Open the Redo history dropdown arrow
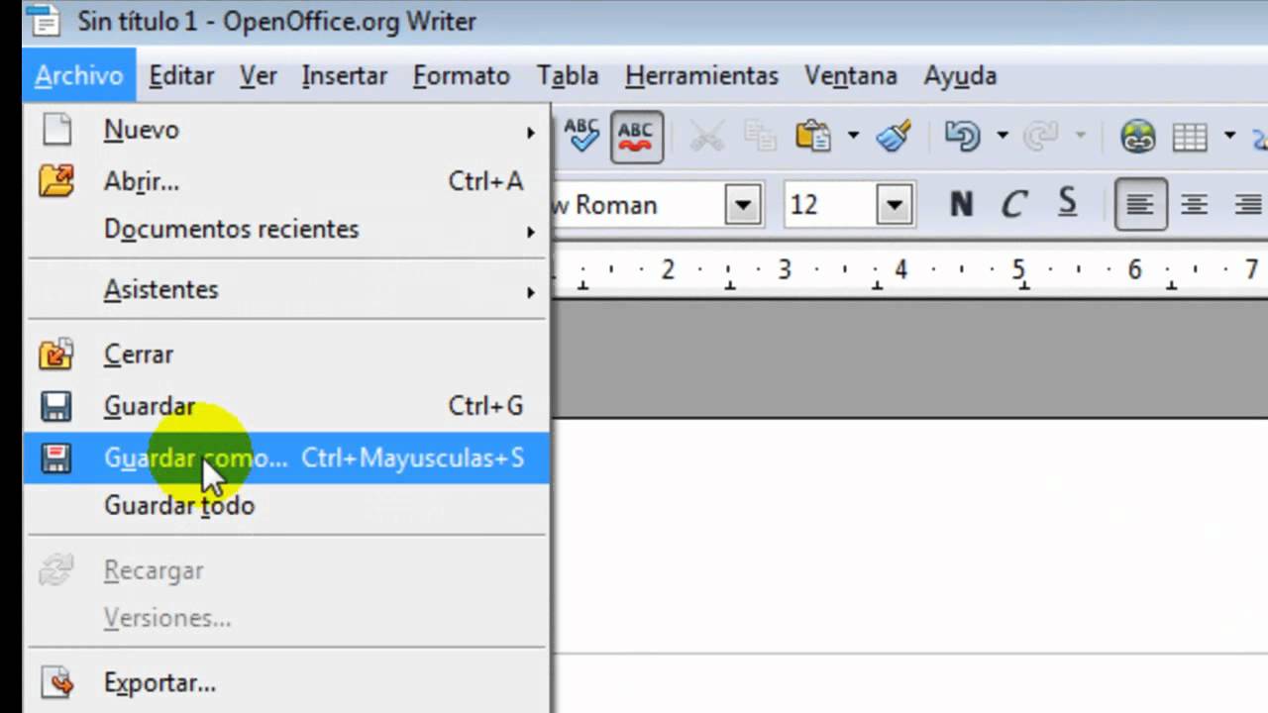 1080,136
